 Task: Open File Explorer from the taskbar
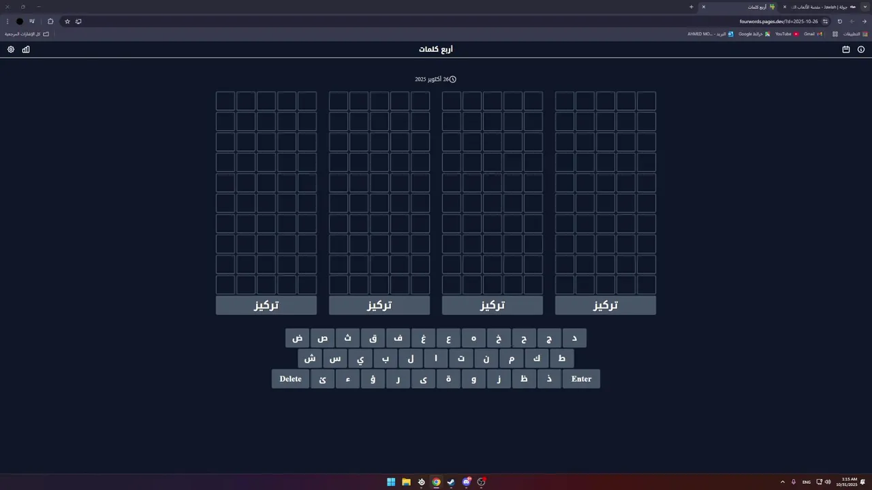tap(406, 482)
